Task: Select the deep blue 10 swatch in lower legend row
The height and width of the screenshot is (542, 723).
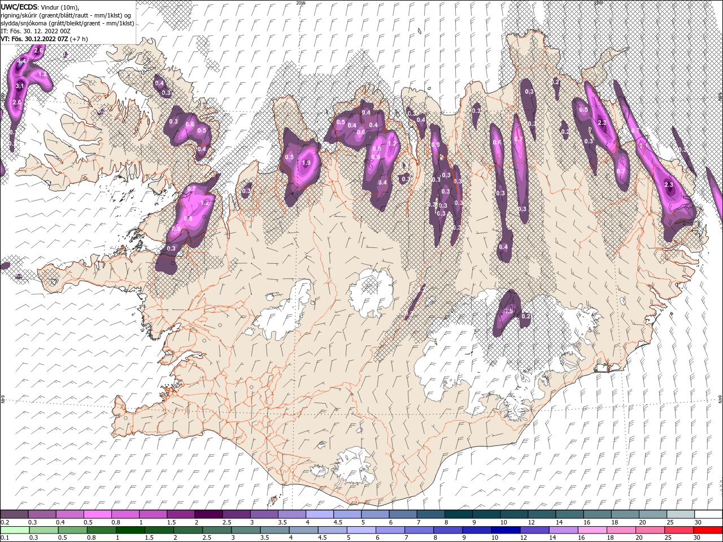Action: (506, 530)
